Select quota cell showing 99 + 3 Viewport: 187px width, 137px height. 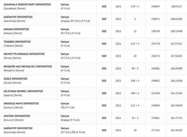click(x=135, y=68)
